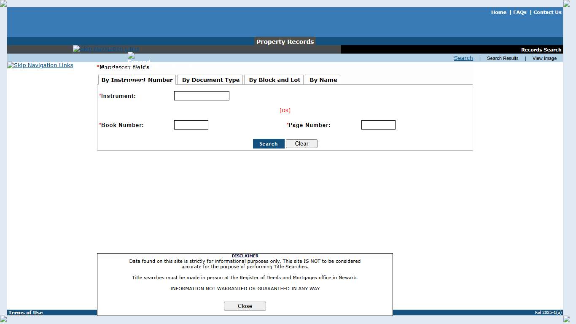Open the Contact Us page
The image size is (576, 324).
547,12
